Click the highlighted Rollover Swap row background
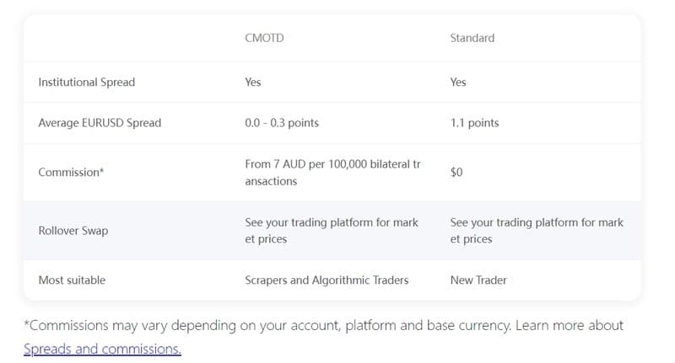Viewport: 675px width, 363px height. point(332,231)
